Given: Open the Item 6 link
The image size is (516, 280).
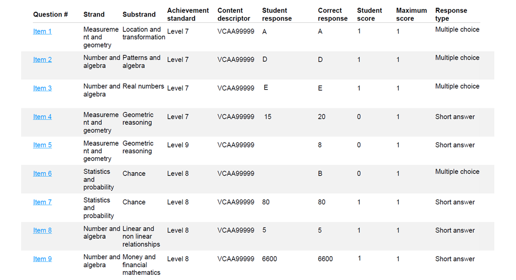Looking at the screenshot, I should (42, 174).
